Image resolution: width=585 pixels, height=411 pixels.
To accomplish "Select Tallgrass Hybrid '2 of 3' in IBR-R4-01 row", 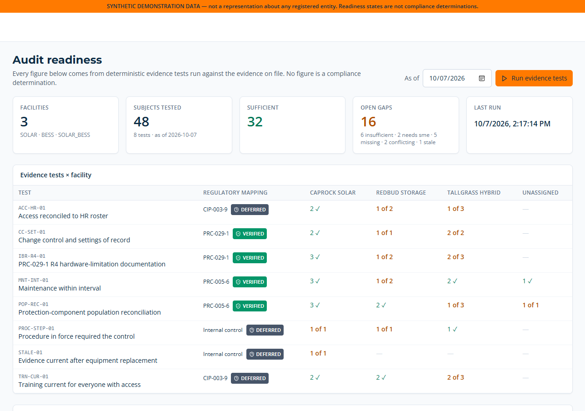I will point(455,257).
